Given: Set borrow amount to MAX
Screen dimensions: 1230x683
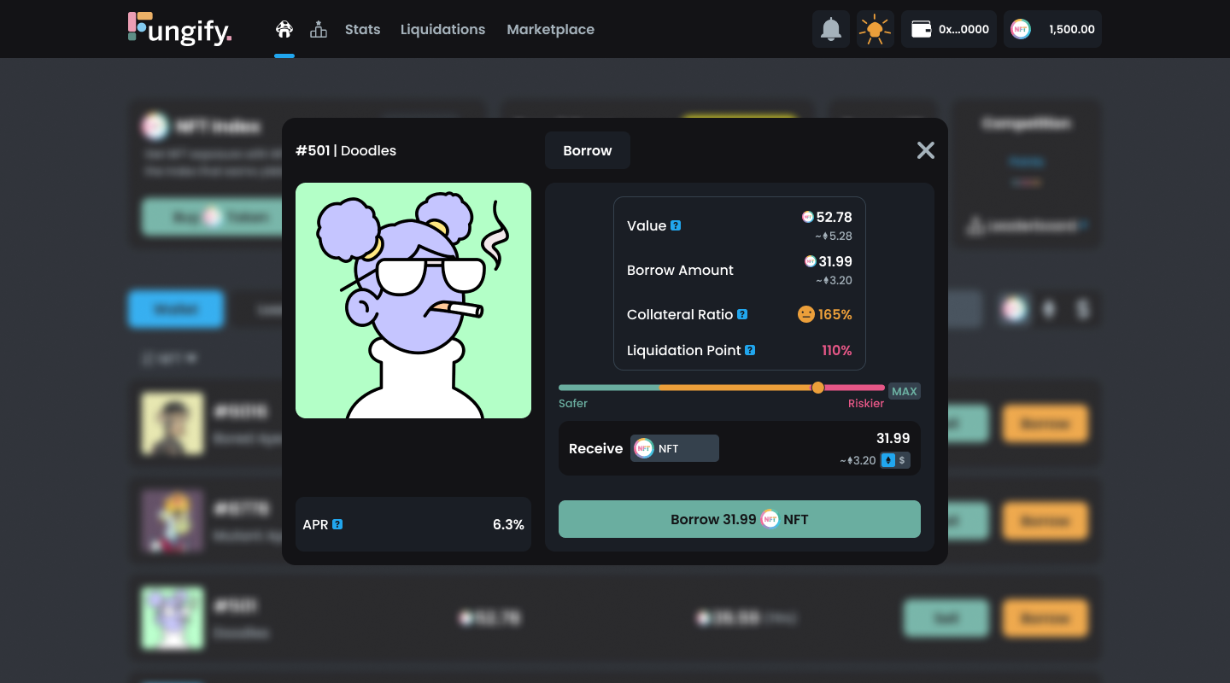Looking at the screenshot, I should pyautogui.click(x=905, y=391).
